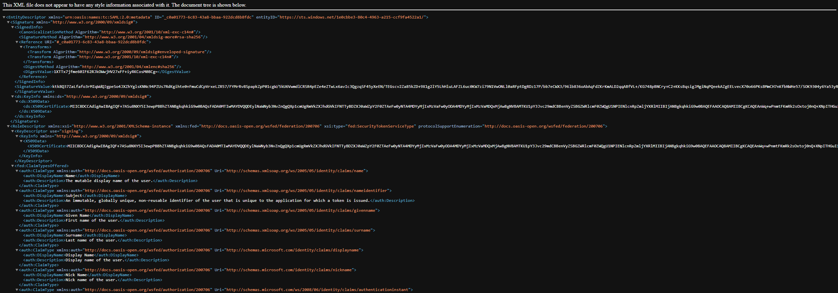Viewport: 838px width, 293px height.
Task: Collapse the ClaimType with claims/nickname Uri
Action: coord(17,270)
